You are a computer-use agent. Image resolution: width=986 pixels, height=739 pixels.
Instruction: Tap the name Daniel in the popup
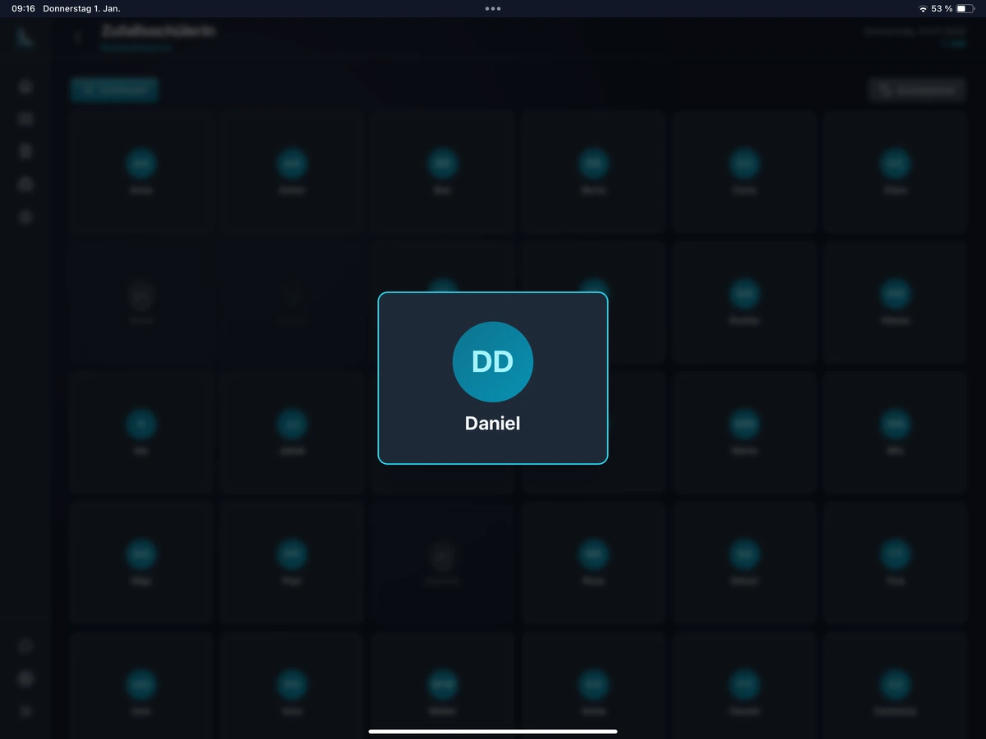click(493, 424)
